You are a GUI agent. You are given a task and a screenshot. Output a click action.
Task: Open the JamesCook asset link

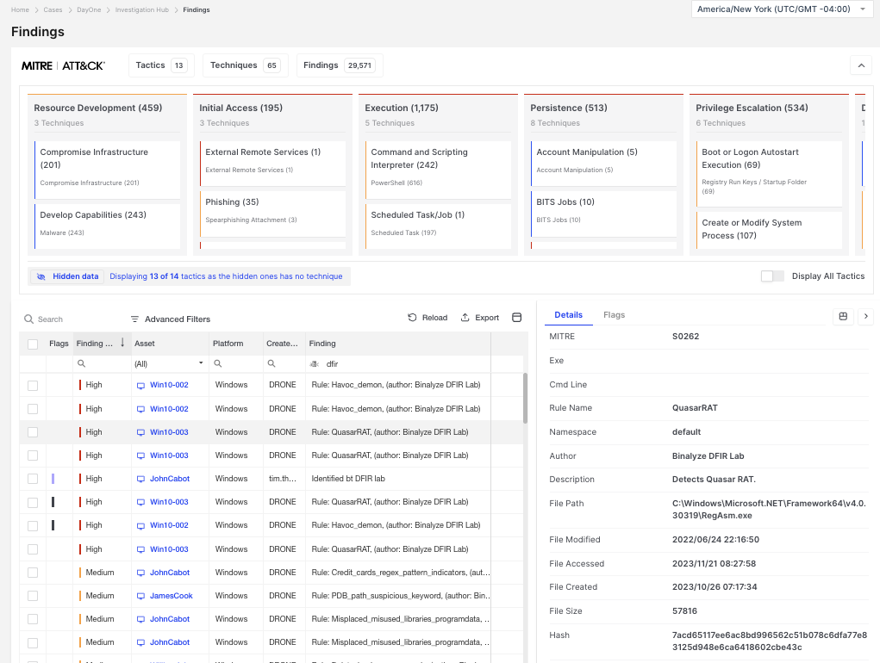170,596
